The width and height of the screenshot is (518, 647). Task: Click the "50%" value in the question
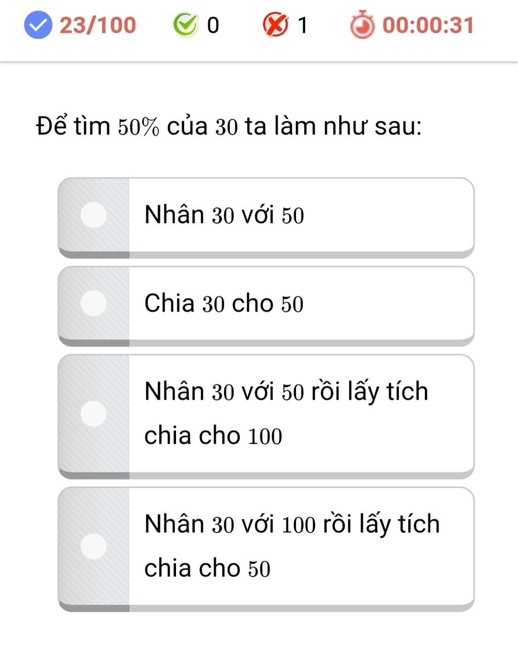tap(139, 127)
